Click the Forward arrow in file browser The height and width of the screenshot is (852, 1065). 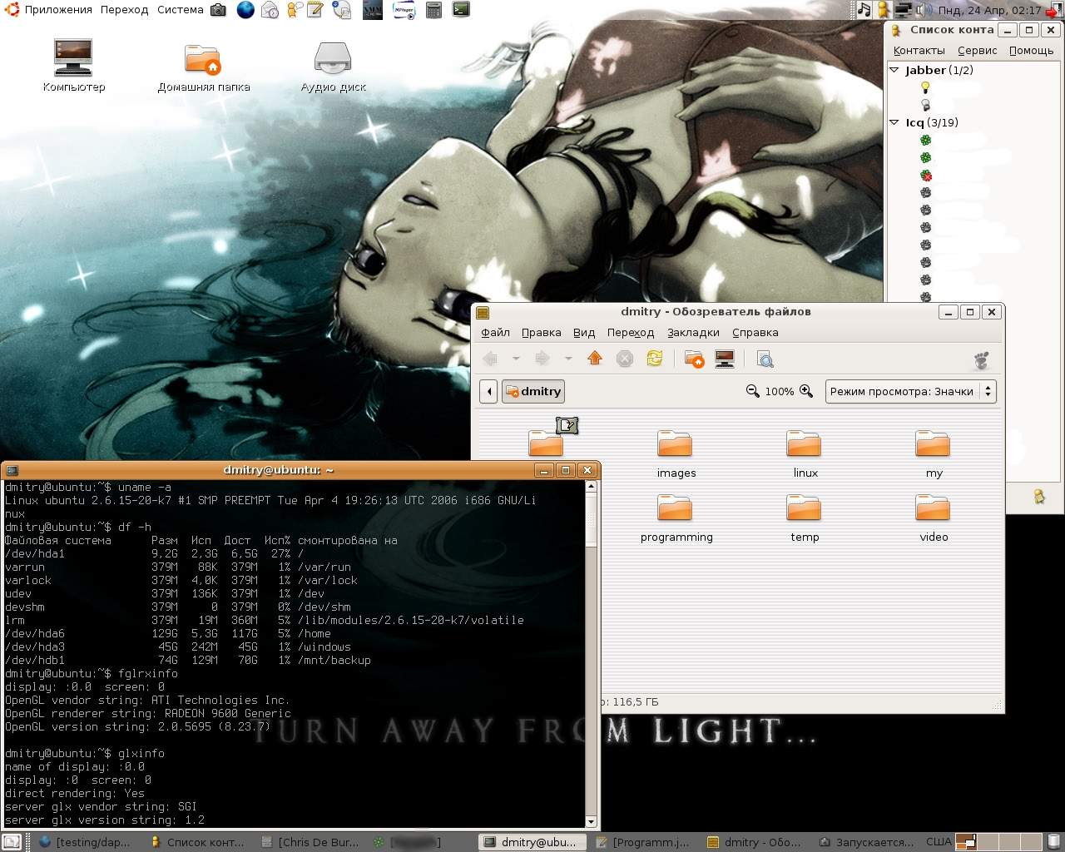click(x=542, y=359)
